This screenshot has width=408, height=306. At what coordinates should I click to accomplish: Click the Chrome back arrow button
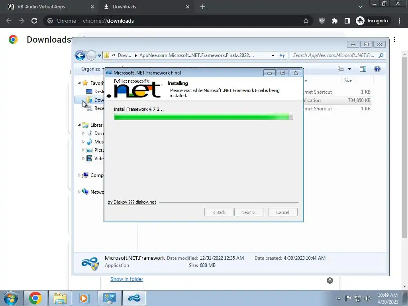coord(9,21)
